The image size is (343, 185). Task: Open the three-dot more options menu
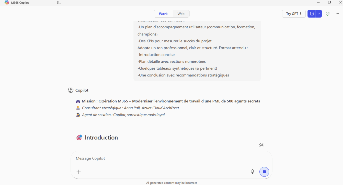pyautogui.click(x=337, y=14)
